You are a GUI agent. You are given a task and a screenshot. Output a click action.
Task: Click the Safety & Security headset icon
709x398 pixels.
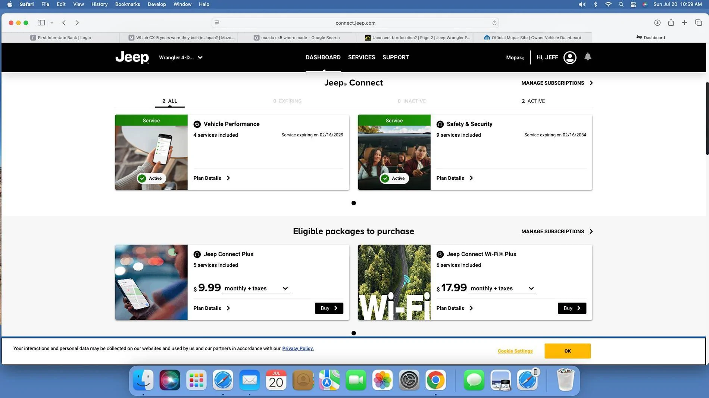[440, 124]
